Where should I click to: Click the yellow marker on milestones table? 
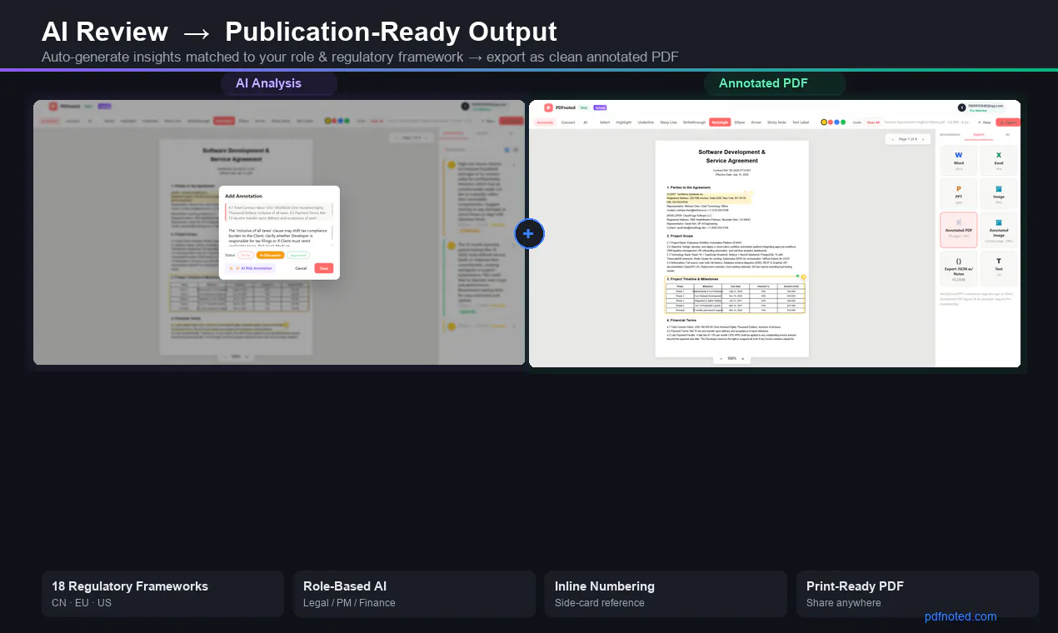[x=803, y=277]
